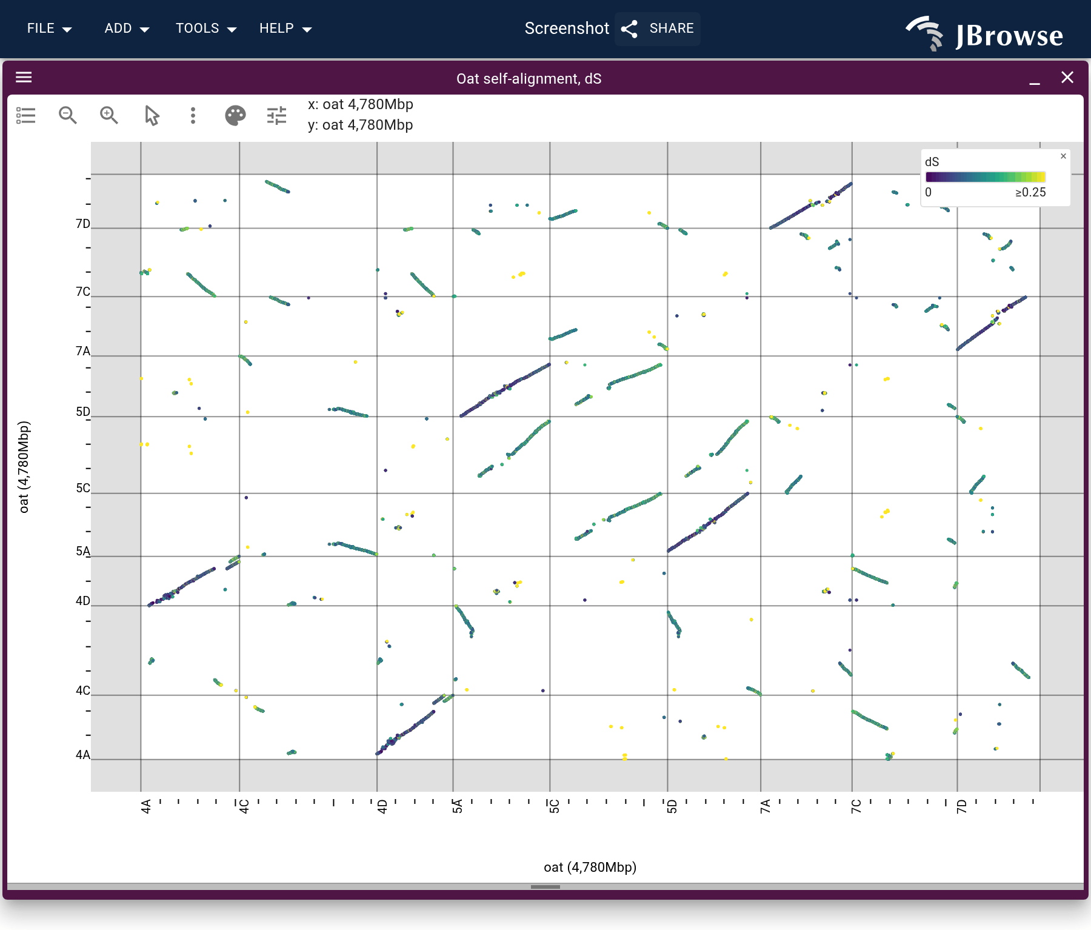Select the cursor mode pointer icon

[152, 115]
